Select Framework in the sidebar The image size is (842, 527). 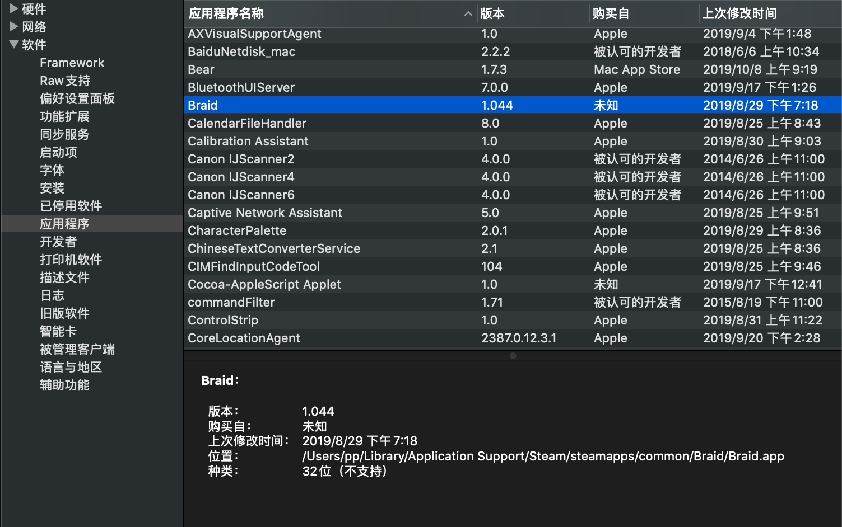click(72, 63)
